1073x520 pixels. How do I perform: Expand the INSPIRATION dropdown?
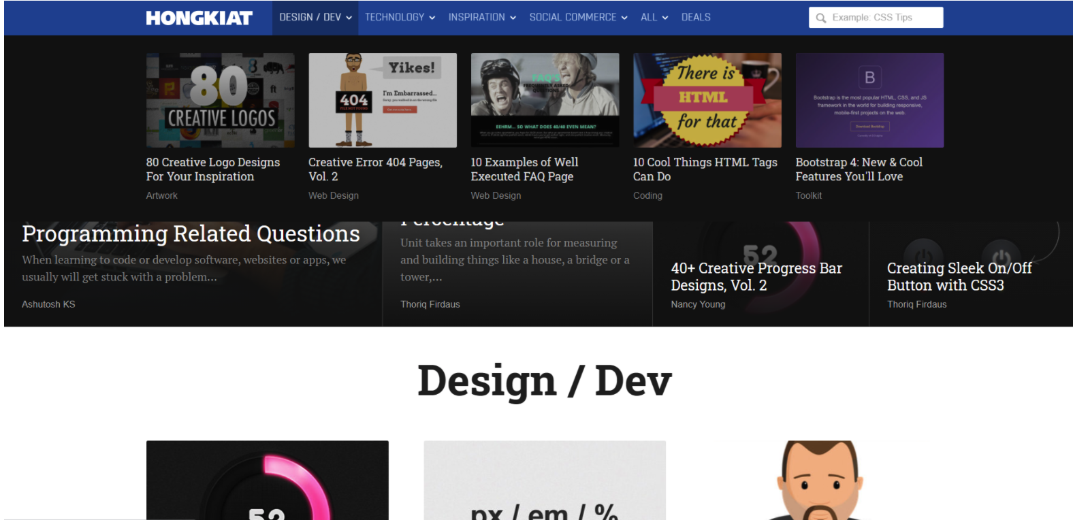(x=482, y=17)
